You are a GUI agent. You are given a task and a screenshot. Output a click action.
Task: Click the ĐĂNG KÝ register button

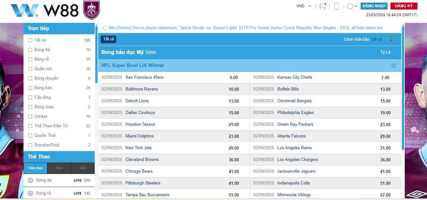[404, 6]
